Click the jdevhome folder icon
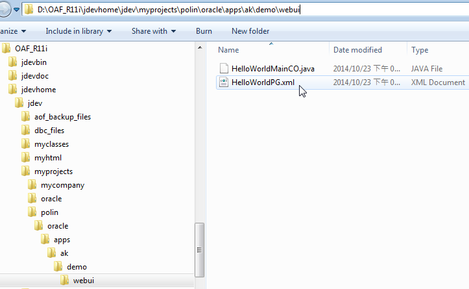The image size is (469, 289). click(x=12, y=90)
